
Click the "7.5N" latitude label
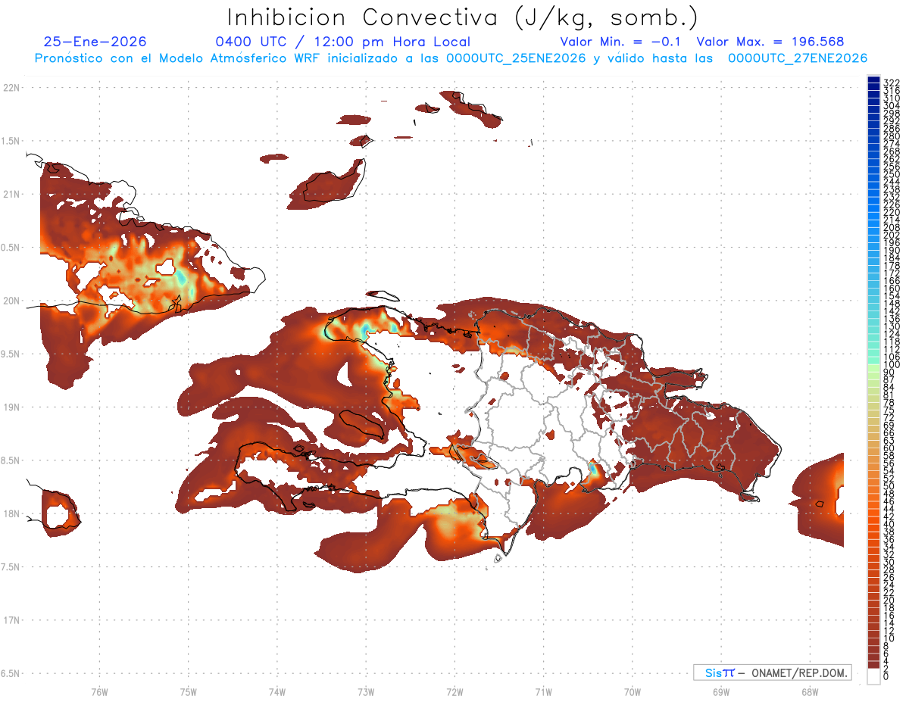pos(11,566)
